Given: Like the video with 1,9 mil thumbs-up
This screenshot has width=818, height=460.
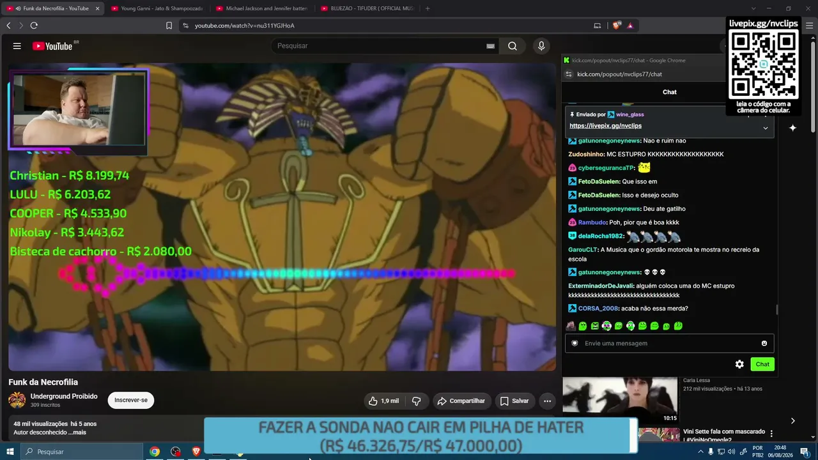Looking at the screenshot, I should coord(383,401).
